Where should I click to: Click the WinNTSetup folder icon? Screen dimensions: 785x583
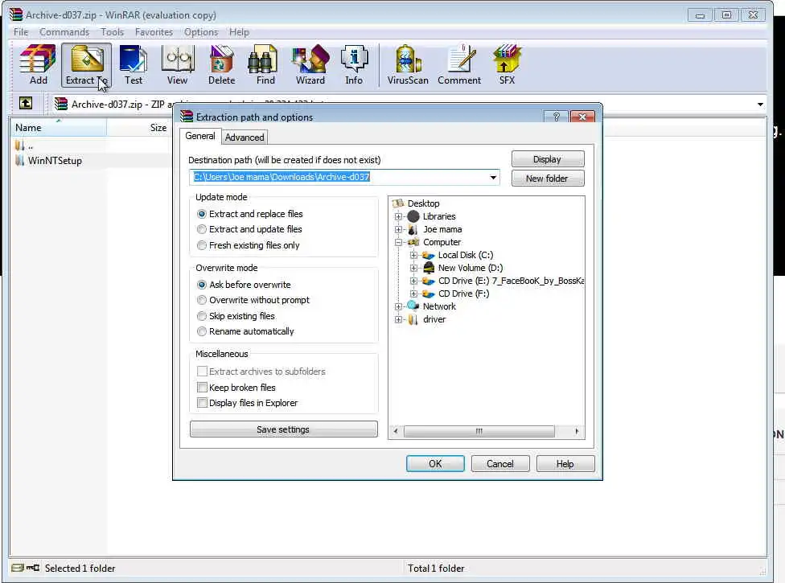click(19, 161)
